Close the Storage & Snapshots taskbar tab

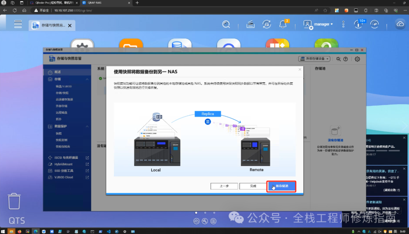pos(70,26)
